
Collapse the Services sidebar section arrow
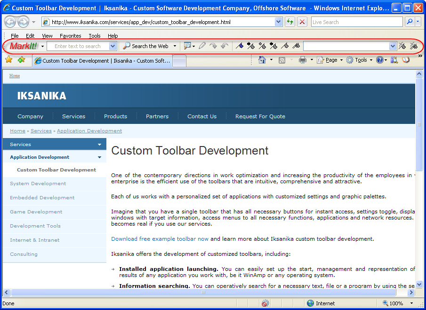[100, 145]
